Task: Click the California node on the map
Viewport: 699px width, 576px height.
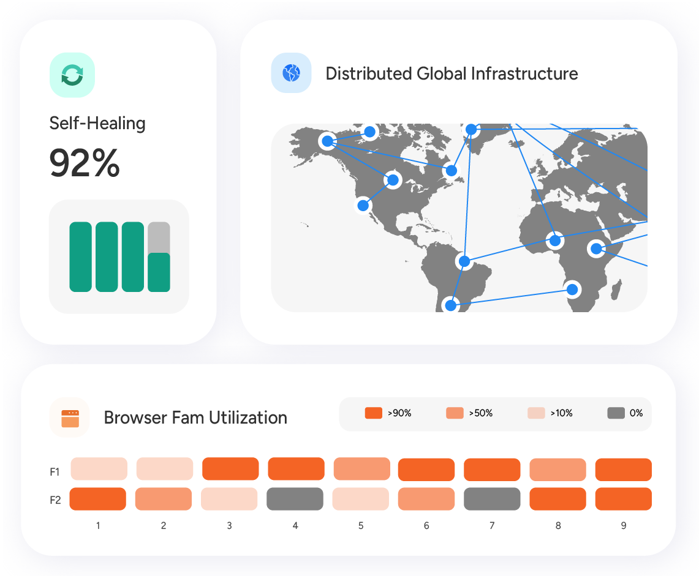Action: (x=363, y=205)
